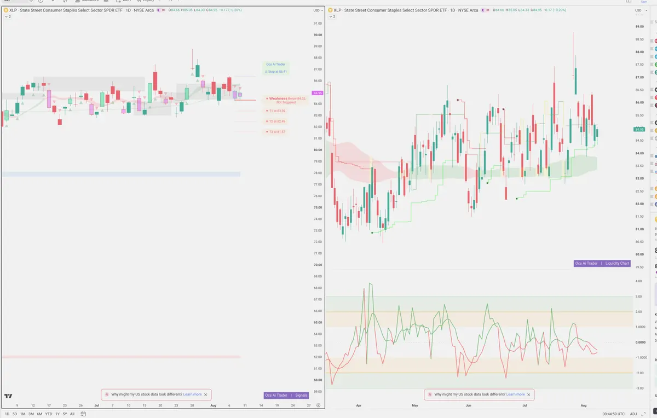Select the 1M time range

(x=23, y=414)
